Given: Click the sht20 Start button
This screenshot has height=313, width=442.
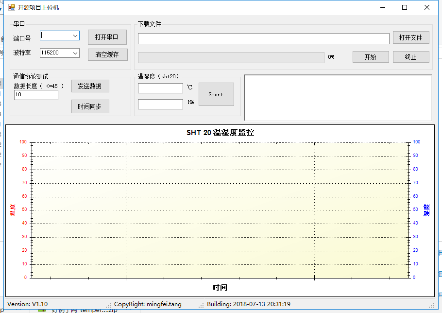Looking at the screenshot, I should 216,94.
